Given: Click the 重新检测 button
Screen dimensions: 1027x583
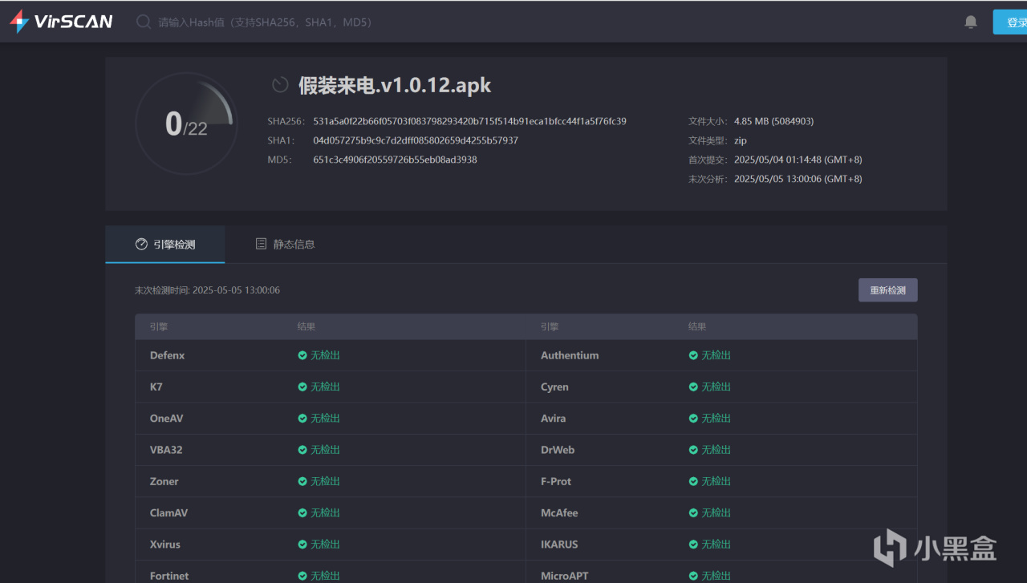Looking at the screenshot, I should (x=887, y=290).
